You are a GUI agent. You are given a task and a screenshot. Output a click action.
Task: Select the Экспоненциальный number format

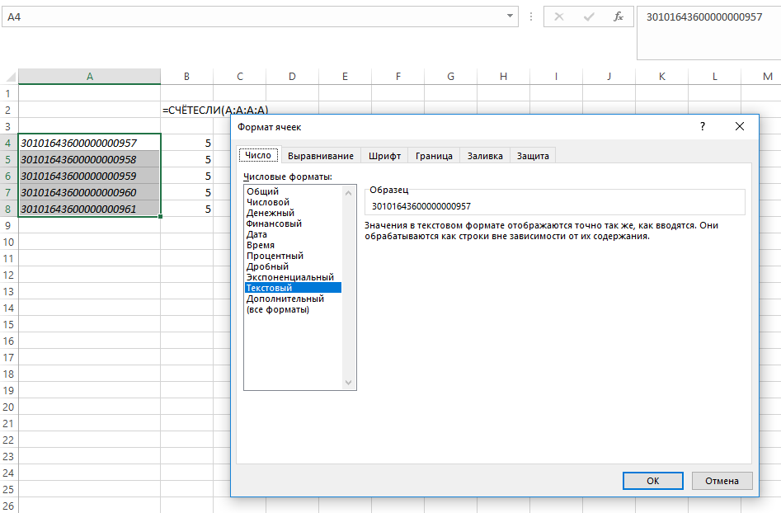point(293,277)
